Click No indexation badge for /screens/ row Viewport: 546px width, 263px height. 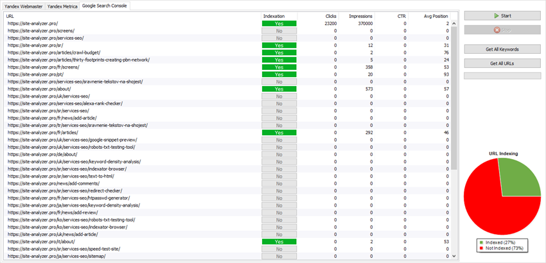[x=279, y=31]
